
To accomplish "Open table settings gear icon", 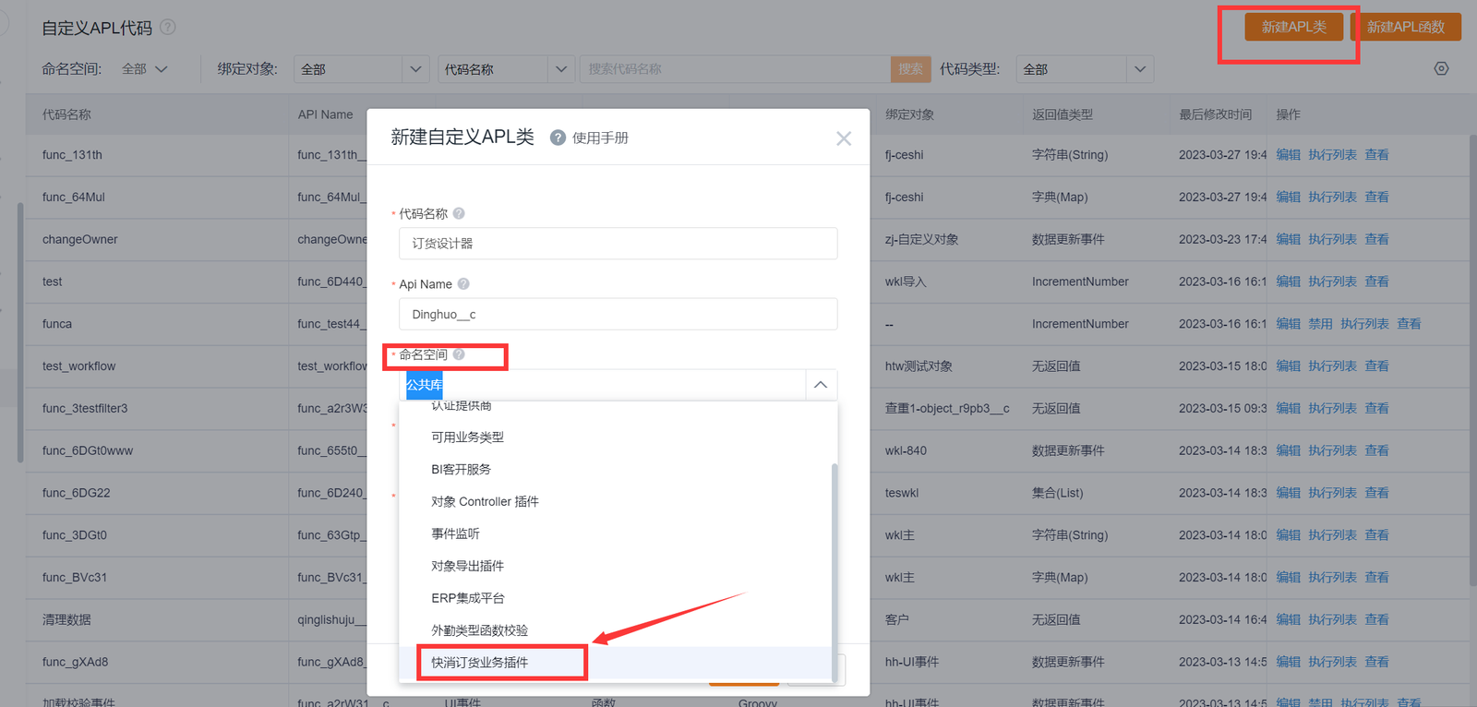I will 1441,69.
